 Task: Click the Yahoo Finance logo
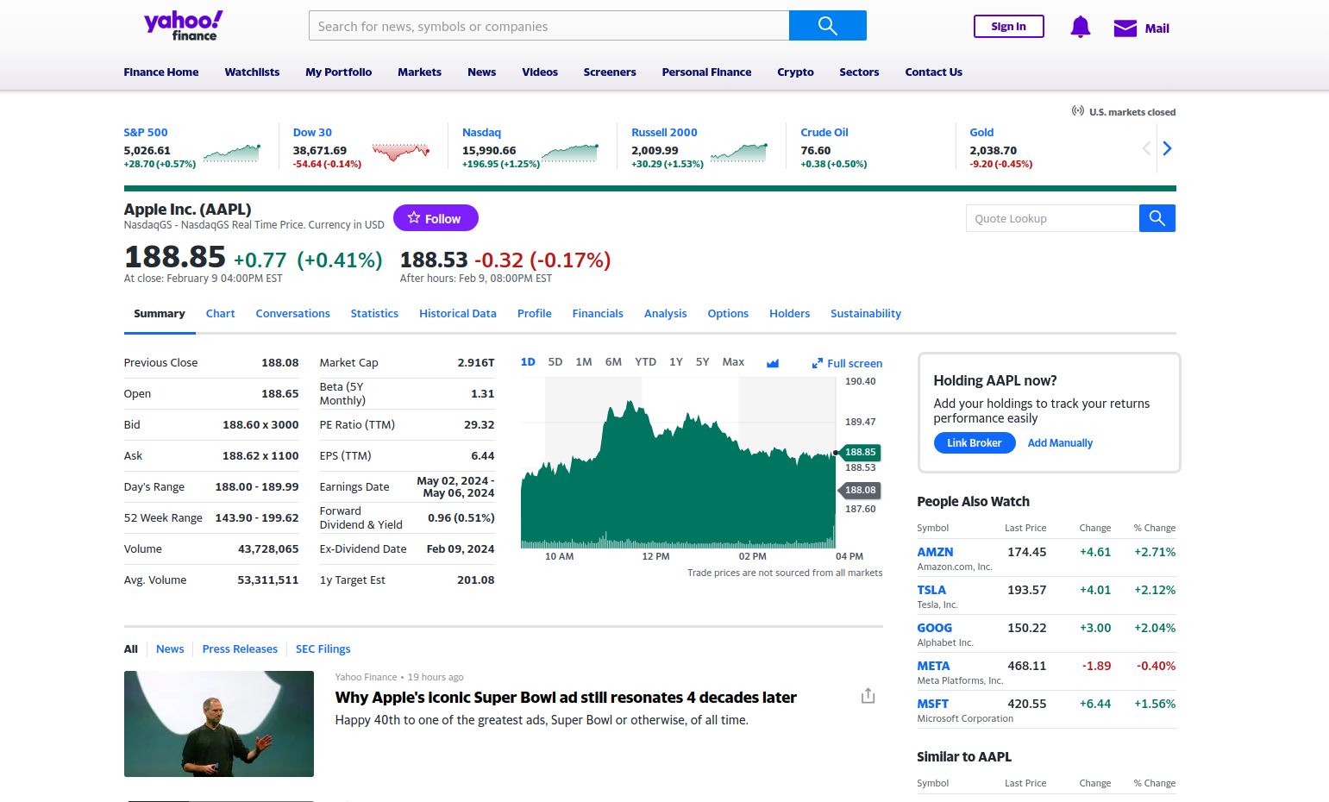[183, 26]
